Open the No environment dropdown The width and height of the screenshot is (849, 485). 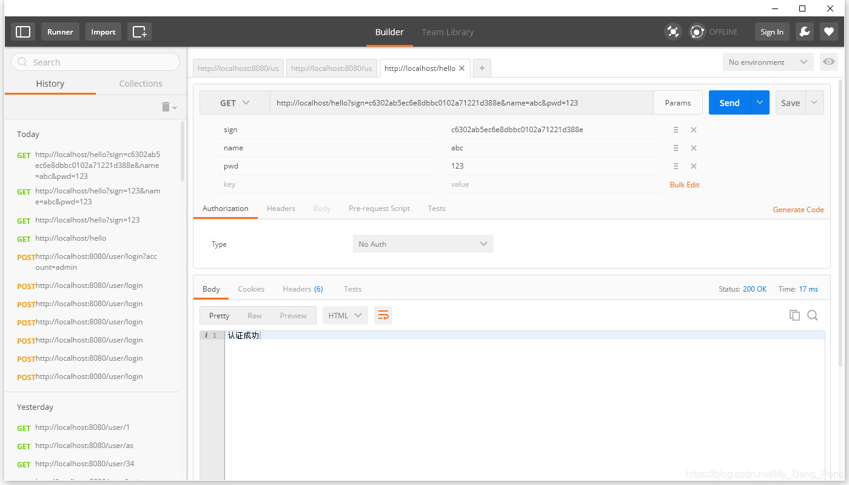pyautogui.click(x=768, y=62)
